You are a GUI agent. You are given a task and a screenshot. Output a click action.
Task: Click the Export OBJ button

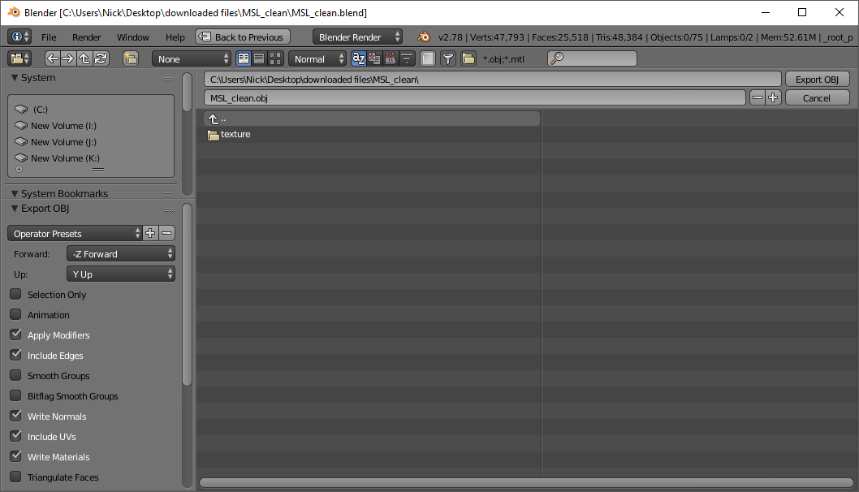point(817,80)
